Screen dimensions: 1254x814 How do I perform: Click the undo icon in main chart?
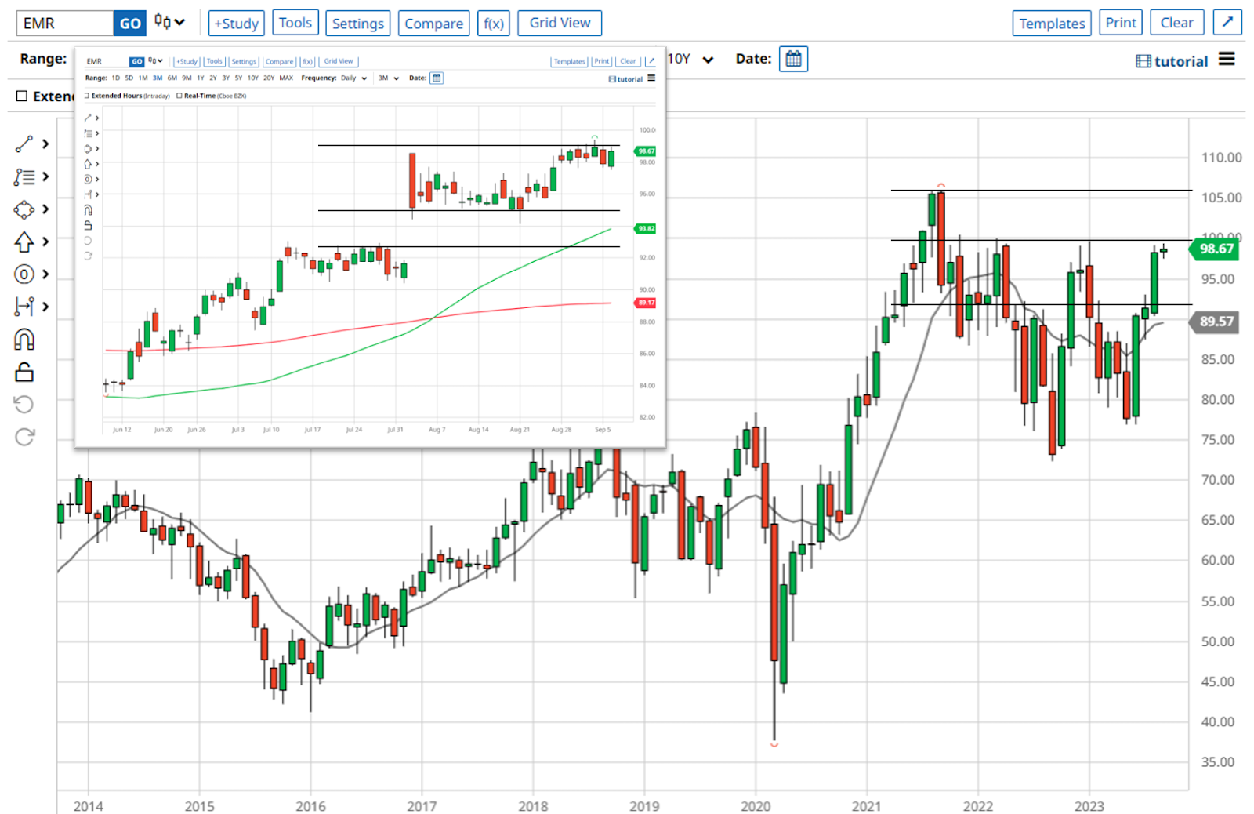point(24,404)
